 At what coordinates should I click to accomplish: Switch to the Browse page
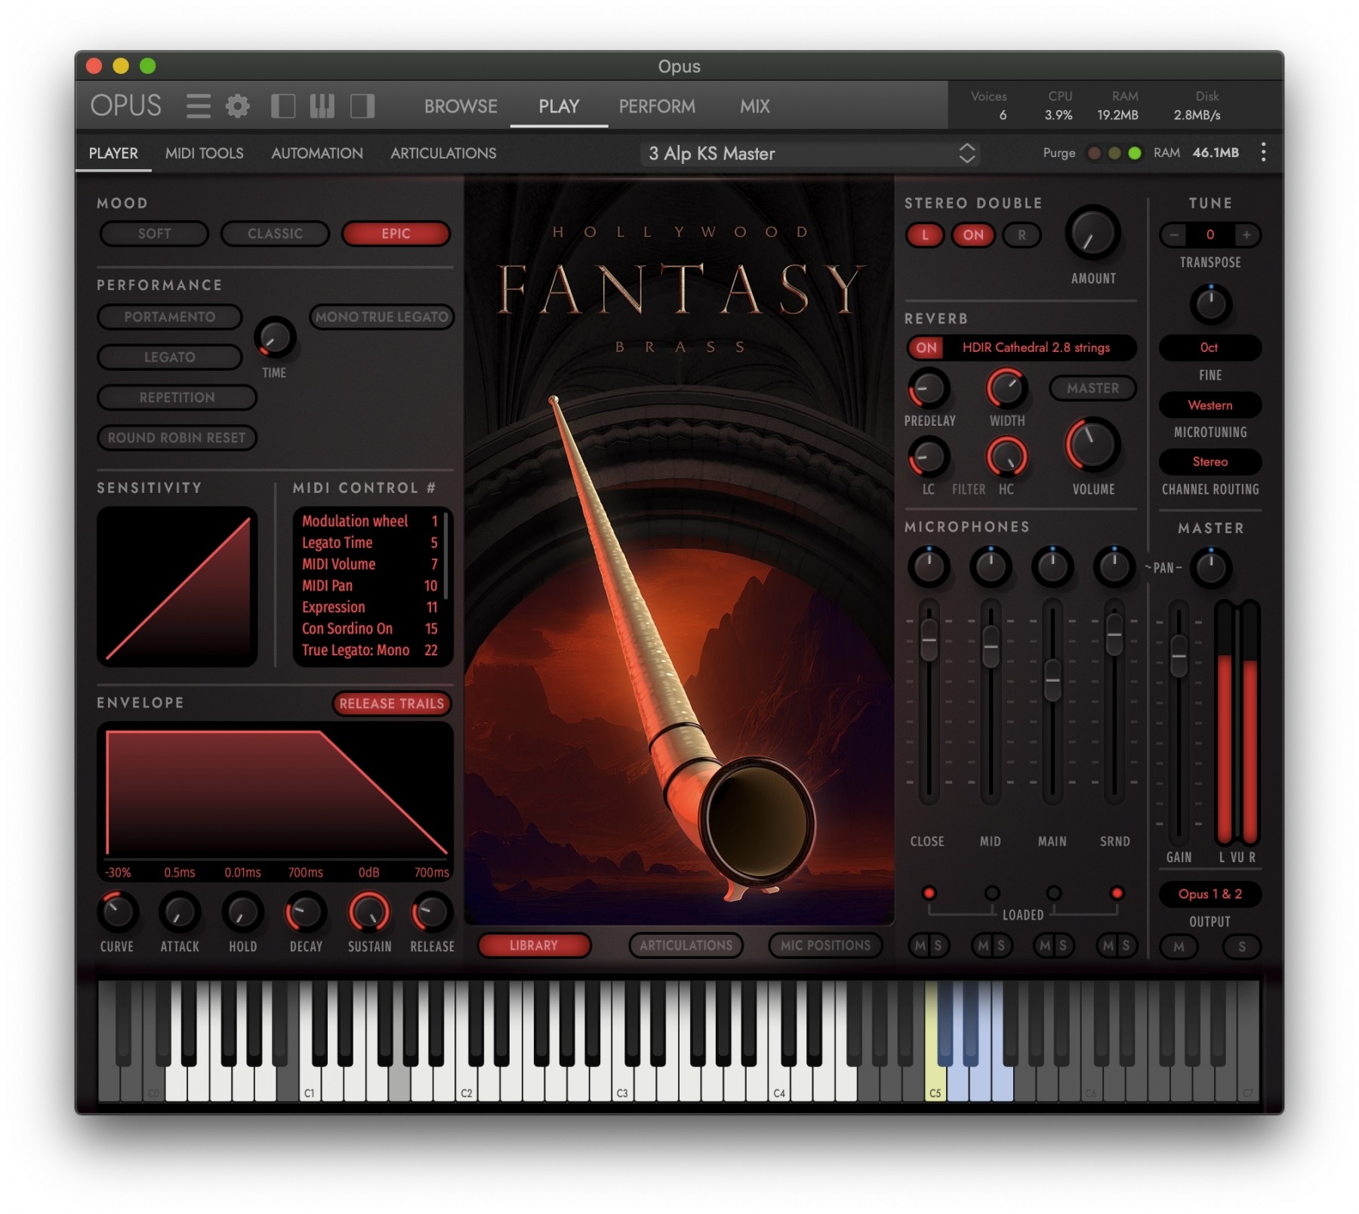click(x=461, y=106)
